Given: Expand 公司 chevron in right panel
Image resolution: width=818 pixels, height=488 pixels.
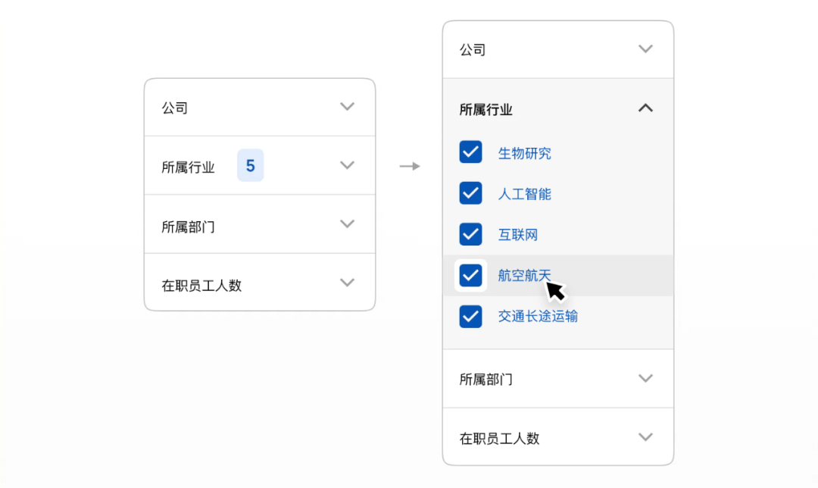Looking at the screenshot, I should [645, 49].
